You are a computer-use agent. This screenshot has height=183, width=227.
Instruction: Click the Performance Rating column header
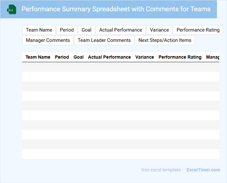point(180,57)
